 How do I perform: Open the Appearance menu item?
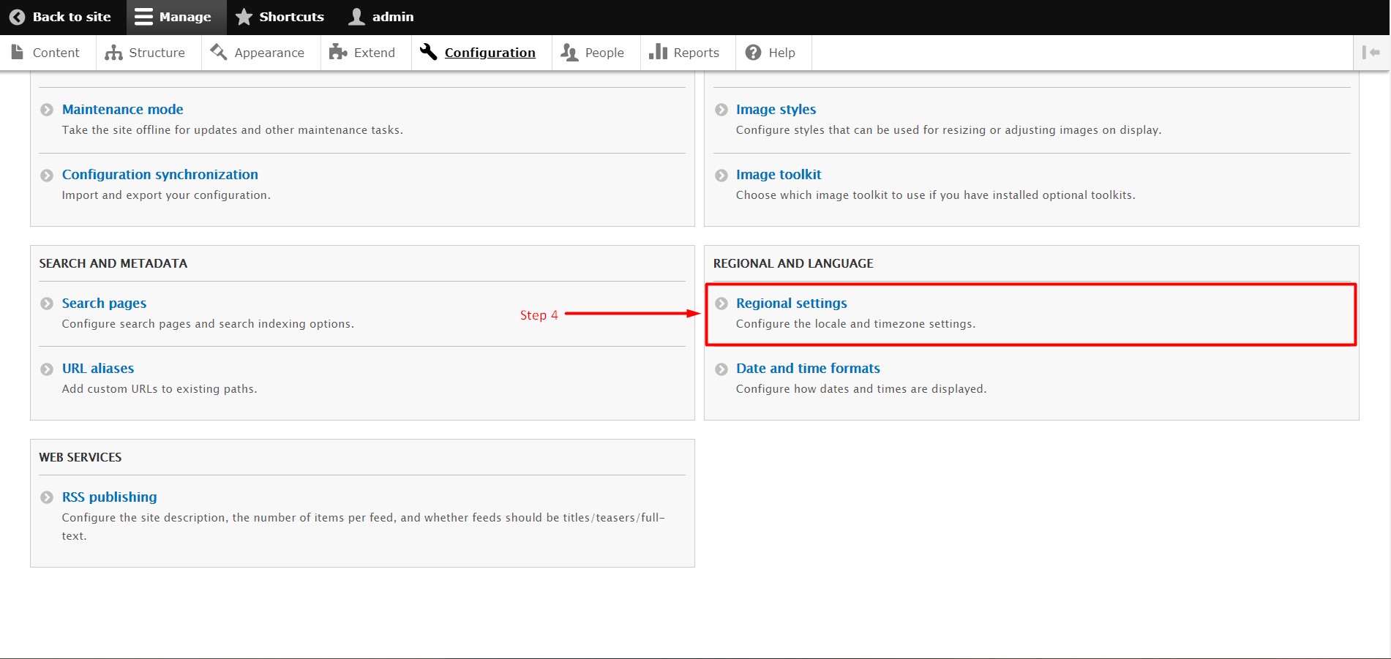click(x=269, y=53)
